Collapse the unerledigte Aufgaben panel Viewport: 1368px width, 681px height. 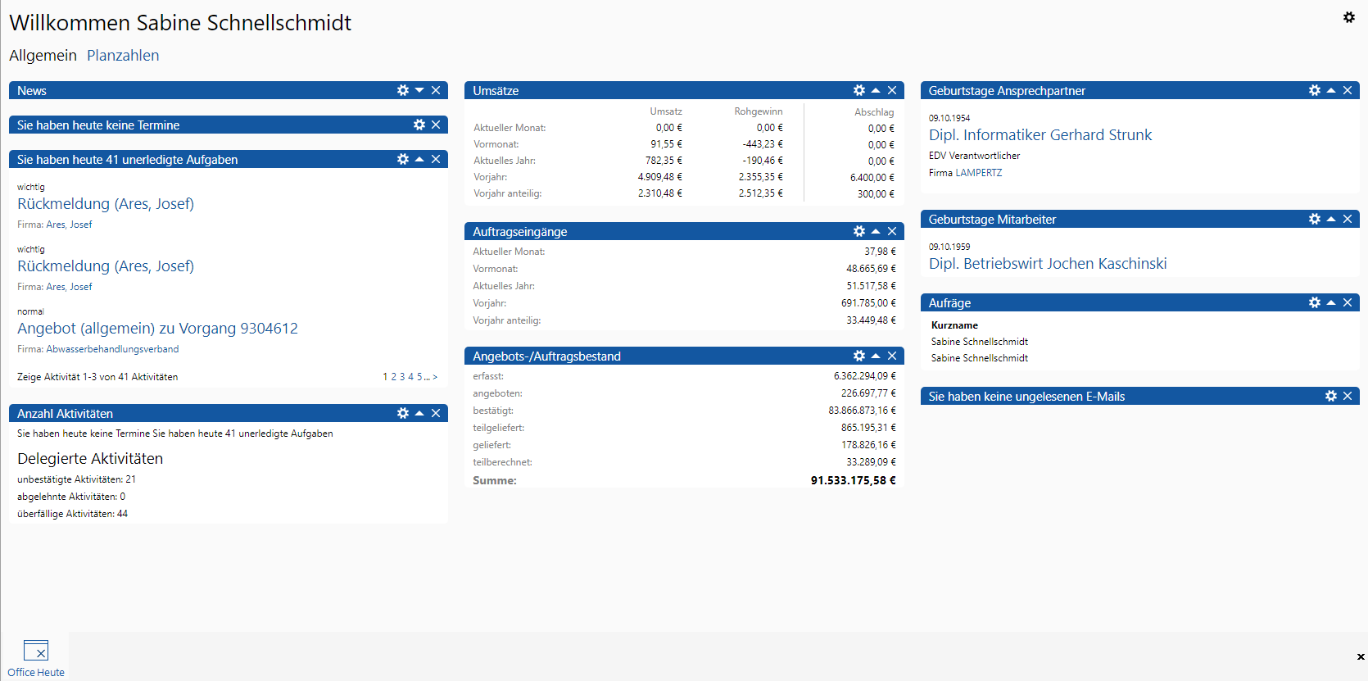(419, 159)
